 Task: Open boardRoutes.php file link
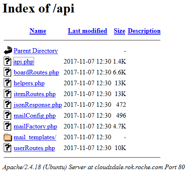[x=36, y=72]
